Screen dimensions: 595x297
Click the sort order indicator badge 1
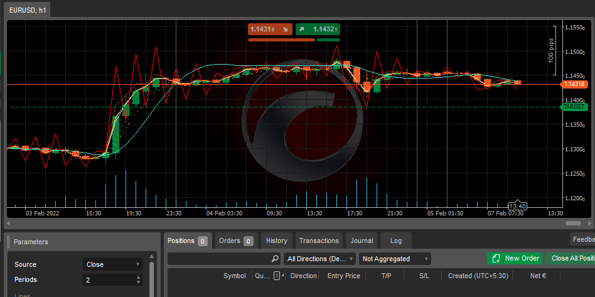coord(277,276)
